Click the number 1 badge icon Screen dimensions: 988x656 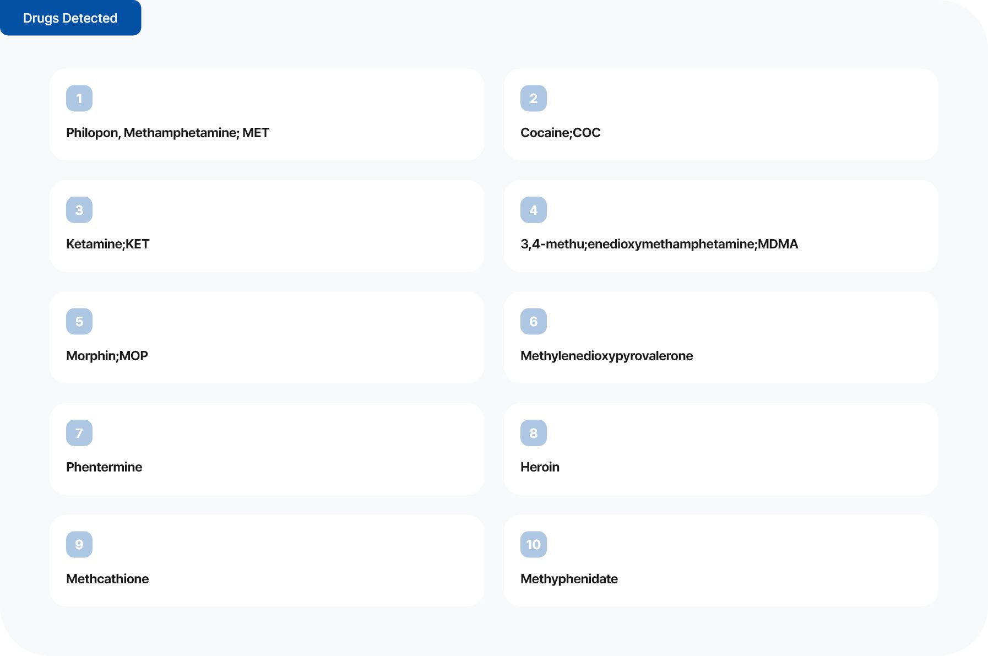click(79, 99)
